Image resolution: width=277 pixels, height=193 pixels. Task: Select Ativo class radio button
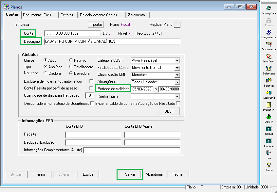46,60
